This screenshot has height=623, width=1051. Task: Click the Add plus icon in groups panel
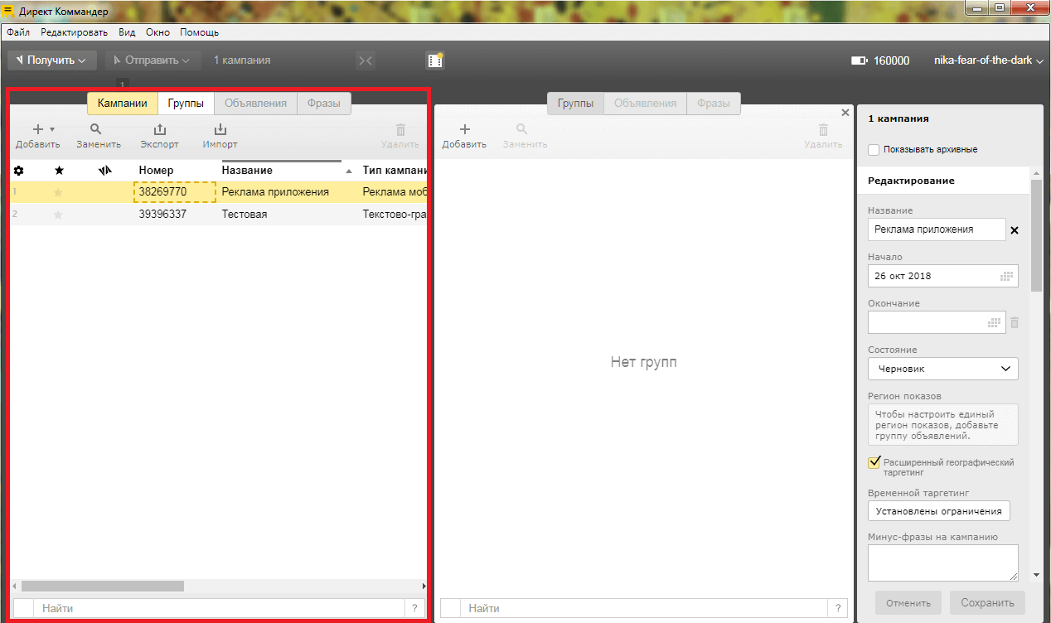point(464,130)
